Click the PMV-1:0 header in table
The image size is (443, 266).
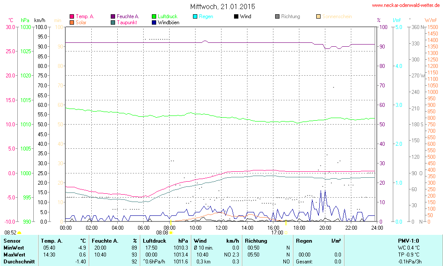408,240
